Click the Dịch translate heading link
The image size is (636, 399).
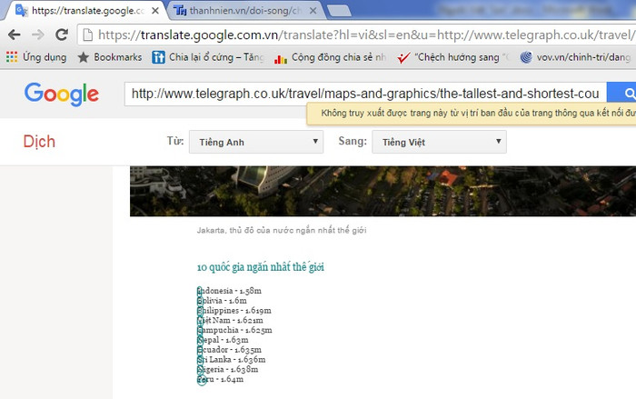pyautogui.click(x=39, y=142)
